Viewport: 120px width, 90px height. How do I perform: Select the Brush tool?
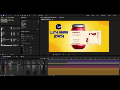[x=22, y=15]
